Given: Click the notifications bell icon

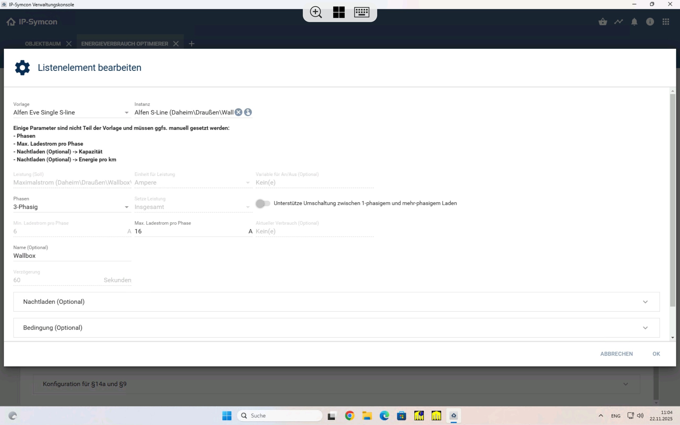Looking at the screenshot, I should (634, 22).
